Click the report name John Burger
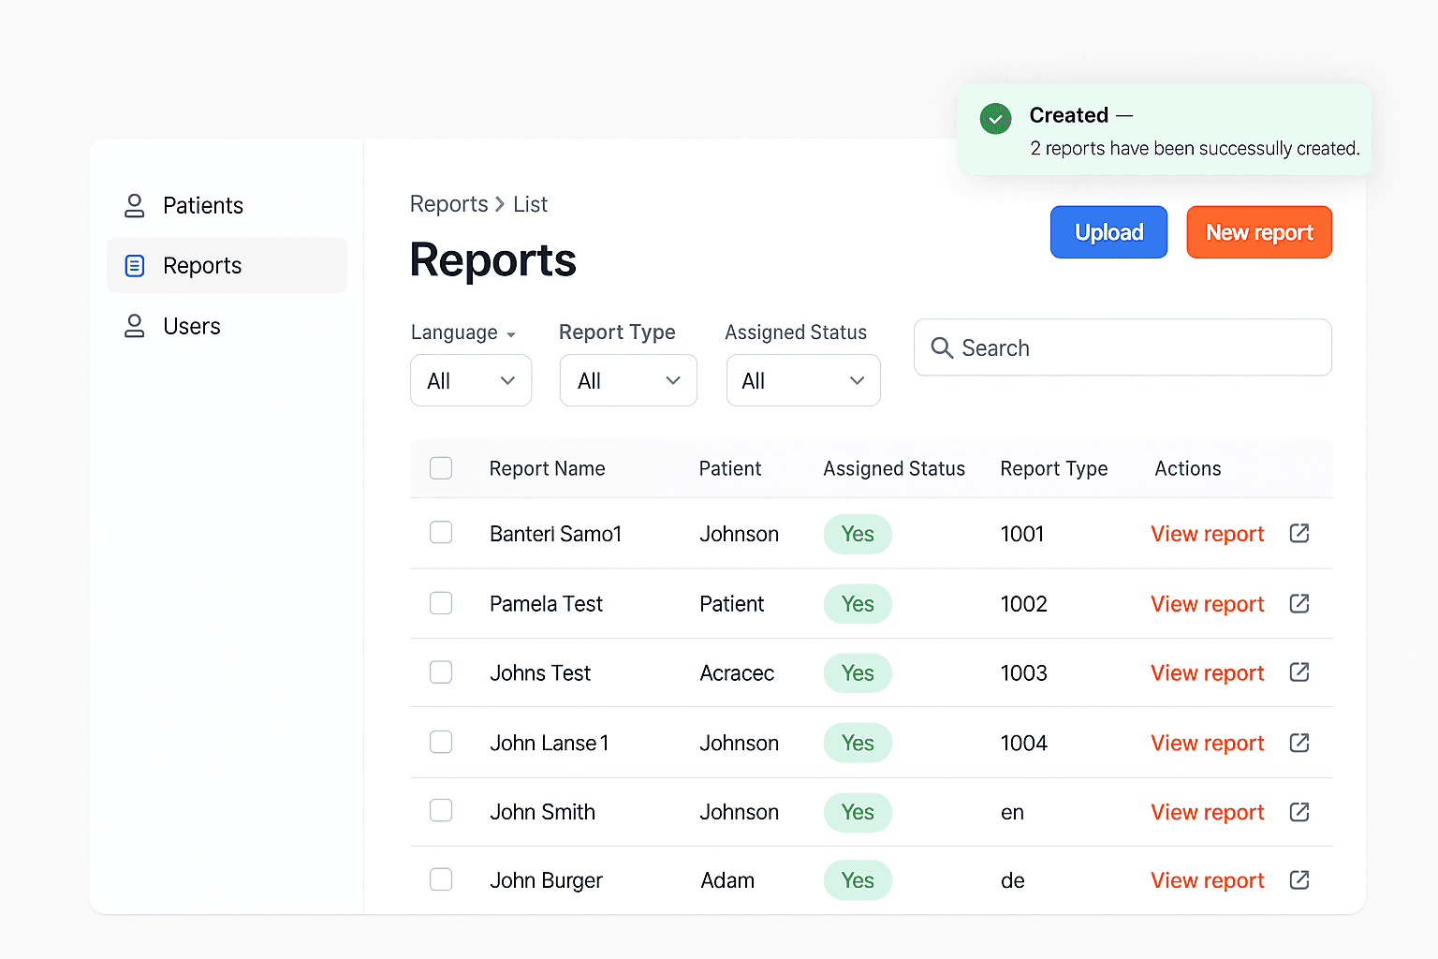This screenshot has height=959, width=1438. coord(546,880)
